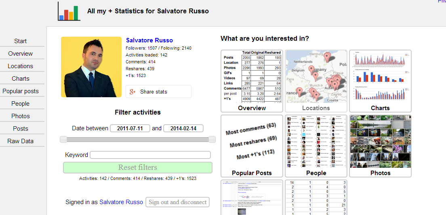Click the Posts total value 2055
Viewport: 446px width, 215px height.
pos(246,57)
